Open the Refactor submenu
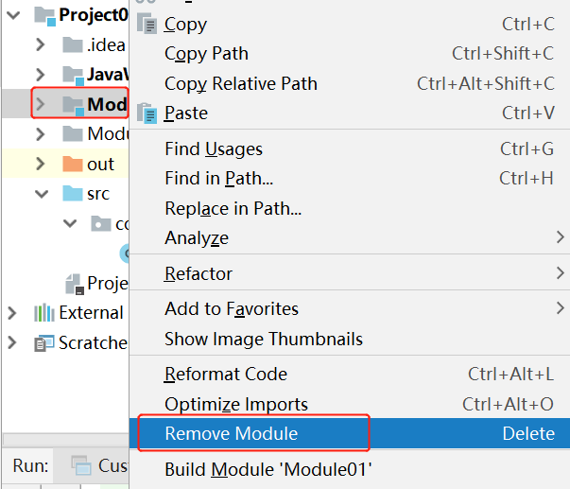The width and height of the screenshot is (570, 489). [199, 273]
